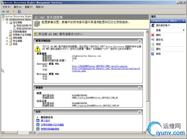The height and width of the screenshot is (139, 187).
Task: Collapse the r2adrmsserver cluster tree node
Action: click(3, 20)
